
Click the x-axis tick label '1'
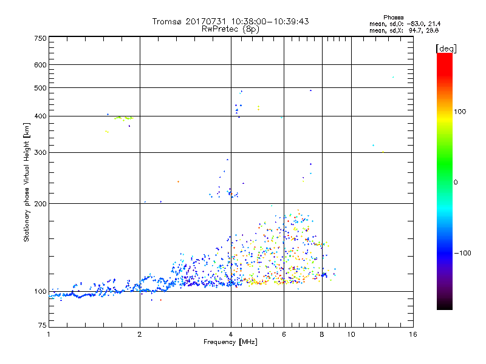tap(49, 334)
